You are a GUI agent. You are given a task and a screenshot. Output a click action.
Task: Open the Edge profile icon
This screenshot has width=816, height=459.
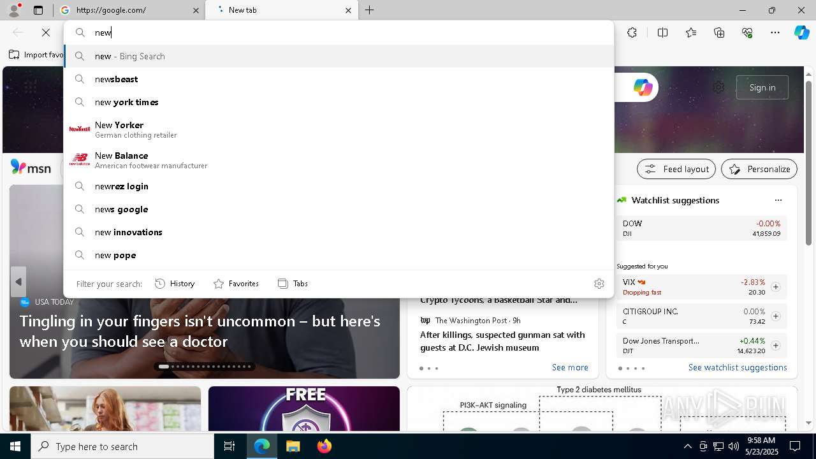click(14, 10)
